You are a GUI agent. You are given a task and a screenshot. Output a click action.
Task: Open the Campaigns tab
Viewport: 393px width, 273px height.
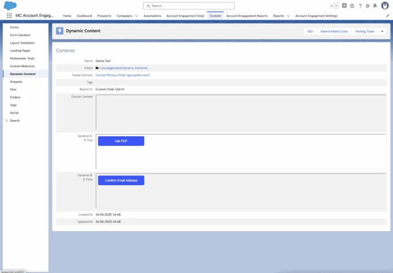[124, 16]
